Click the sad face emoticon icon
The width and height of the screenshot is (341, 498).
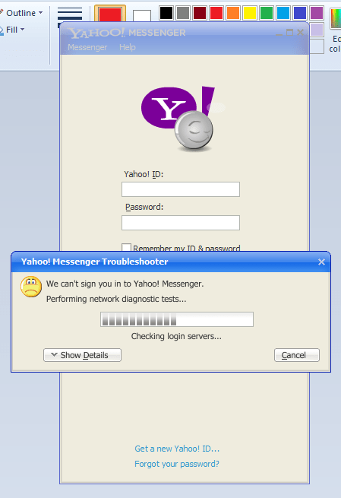[x=31, y=287]
